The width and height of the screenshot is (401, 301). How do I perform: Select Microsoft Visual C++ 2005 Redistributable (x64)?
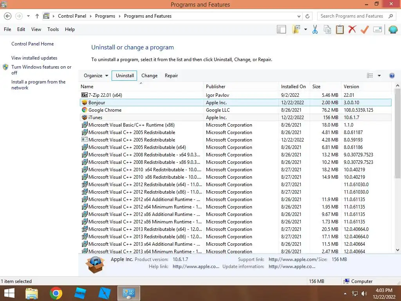coord(235,147)
